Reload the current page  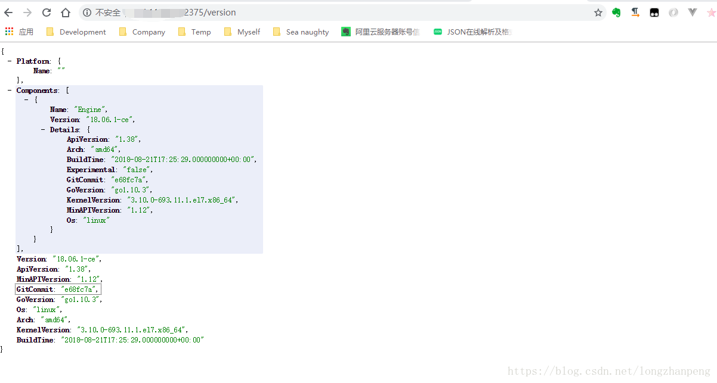click(x=47, y=13)
